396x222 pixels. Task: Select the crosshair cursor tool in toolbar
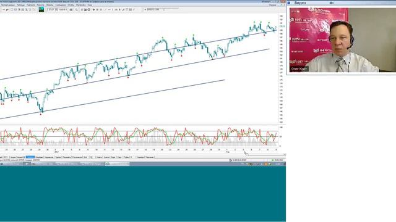click(93, 10)
